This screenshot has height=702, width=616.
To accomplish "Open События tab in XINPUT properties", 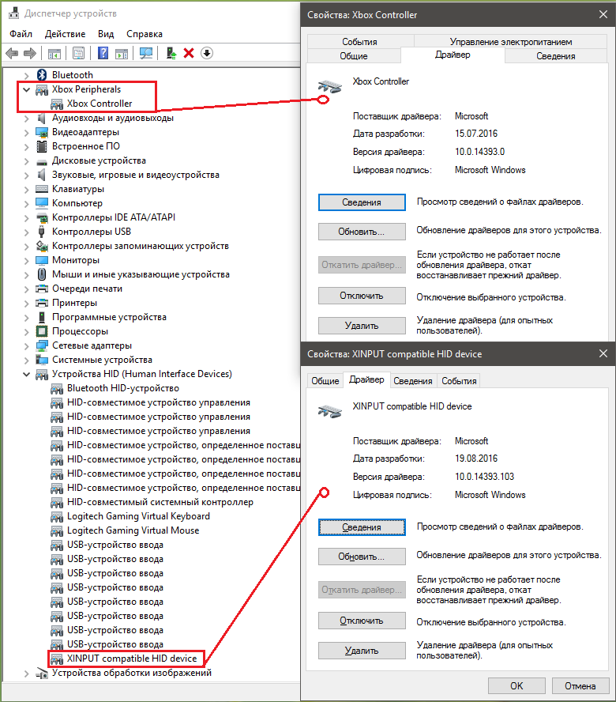I will coord(459,381).
